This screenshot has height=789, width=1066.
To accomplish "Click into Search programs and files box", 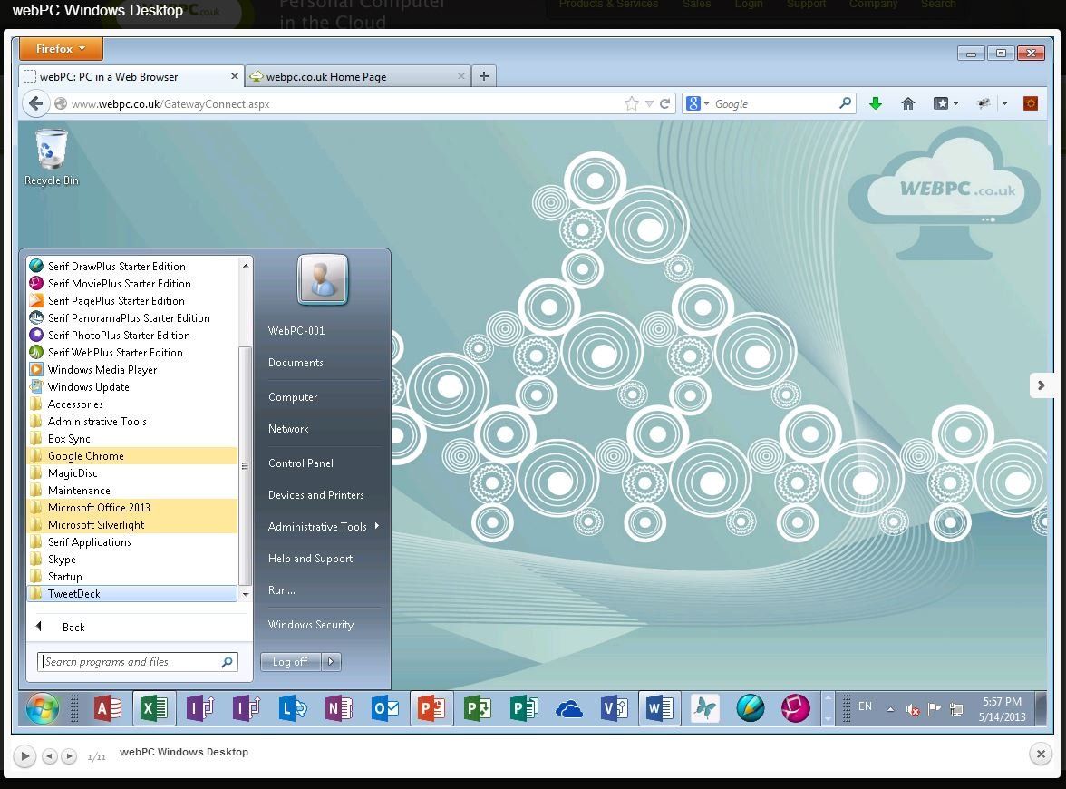I will click(x=138, y=662).
